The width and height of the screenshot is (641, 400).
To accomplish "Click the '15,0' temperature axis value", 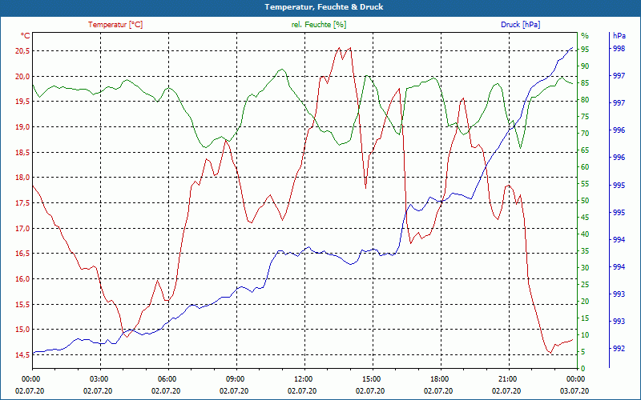I will coord(22,330).
